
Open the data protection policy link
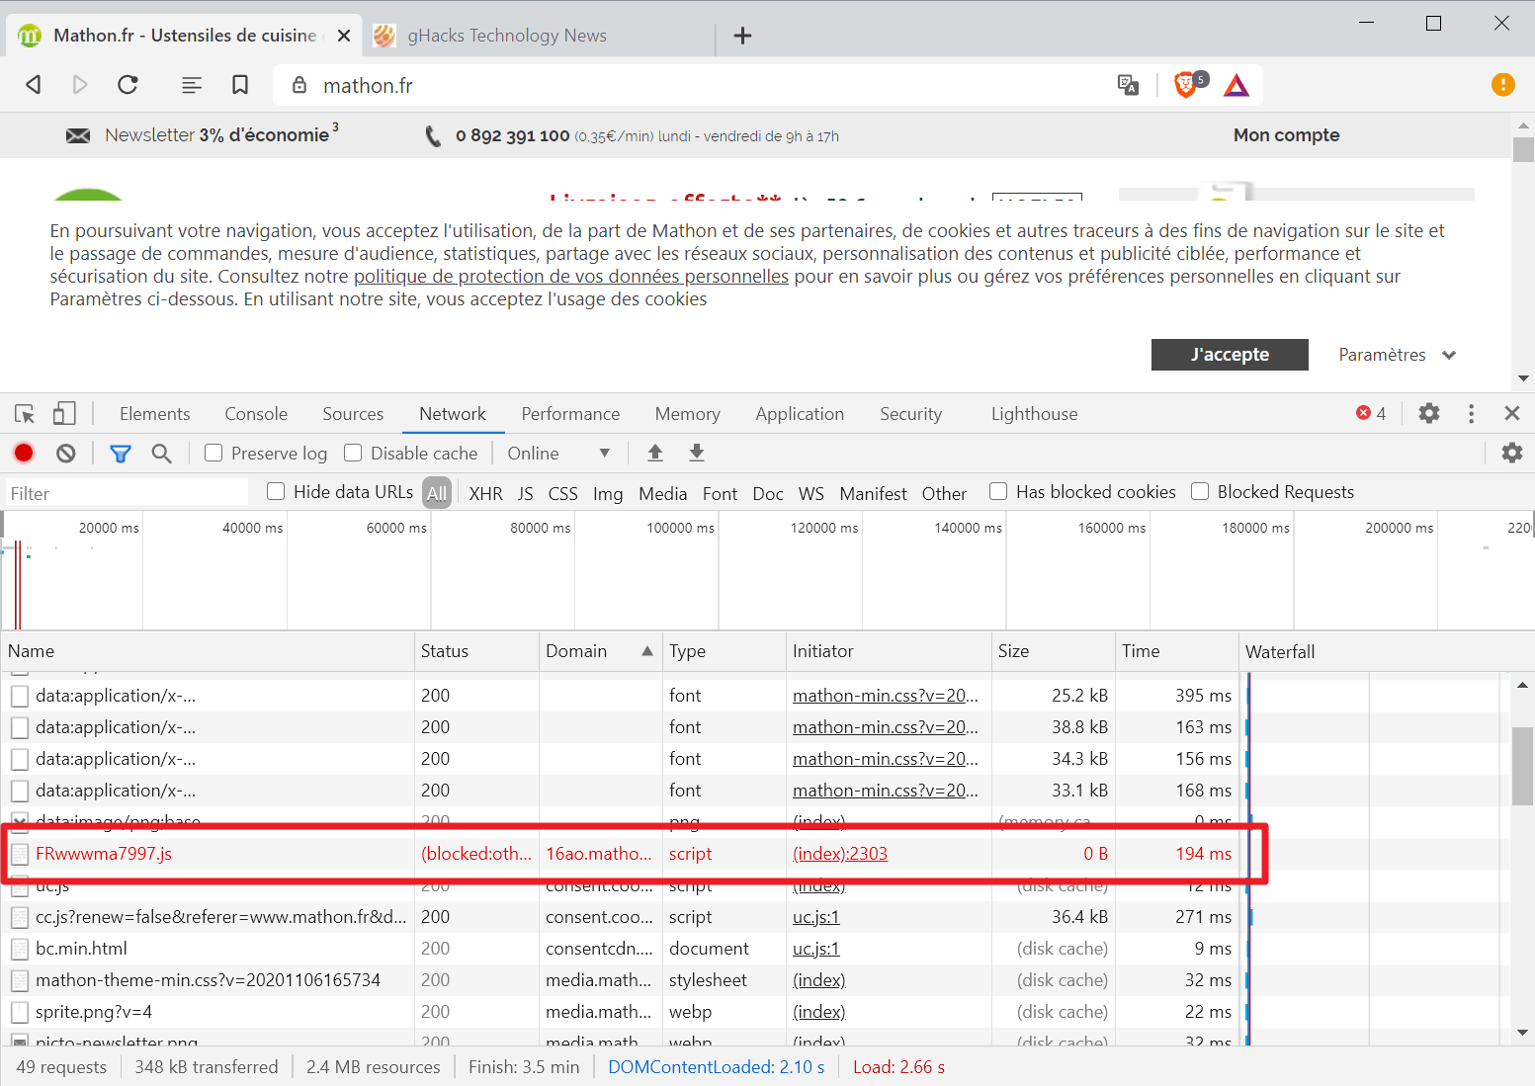pos(571,277)
